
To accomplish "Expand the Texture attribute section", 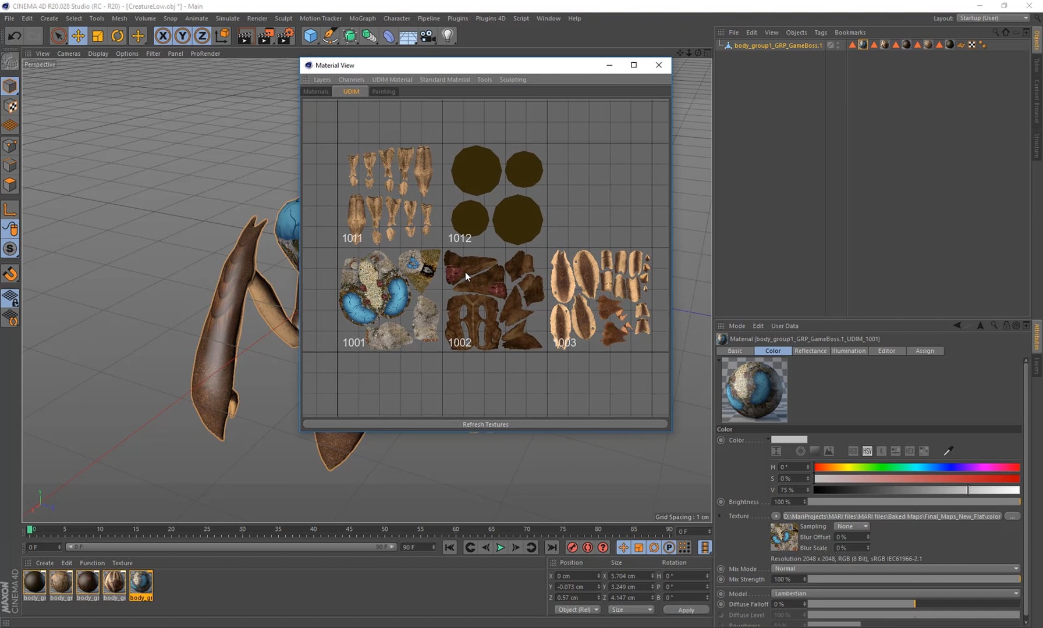I will (720, 516).
